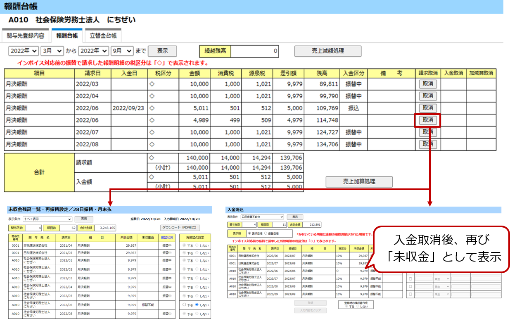Open the 関与先登録内容 tab
510x319 pixels.
[x=25, y=36]
